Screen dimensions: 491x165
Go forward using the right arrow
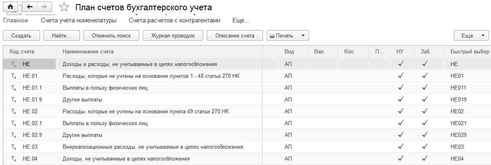pyautogui.click(x=44, y=7)
